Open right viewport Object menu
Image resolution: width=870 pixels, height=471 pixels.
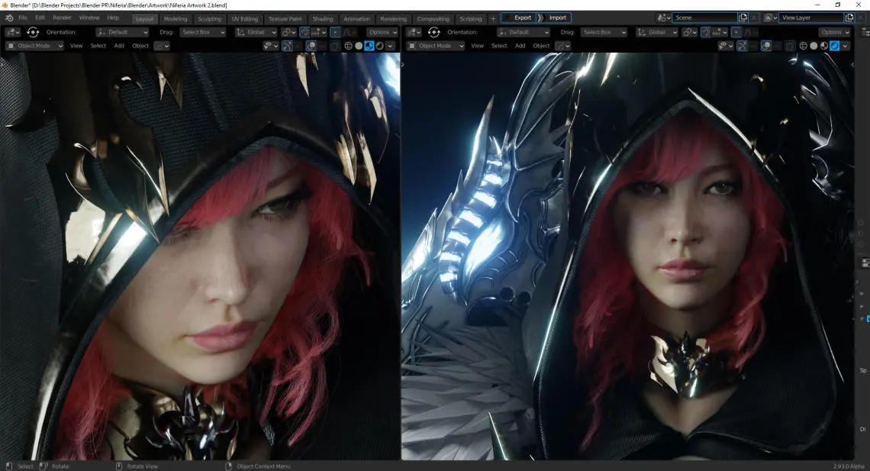point(541,46)
